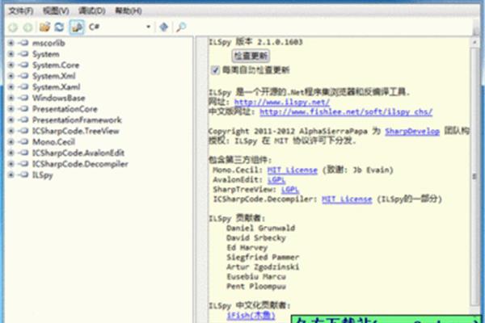Open ICSharpCode.Decompiler's MIT License link
485x323 pixels.
click(x=347, y=199)
